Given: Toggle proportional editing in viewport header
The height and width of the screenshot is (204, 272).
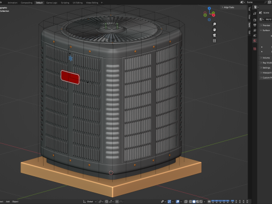Looking at the screenshot, I should point(117,202).
